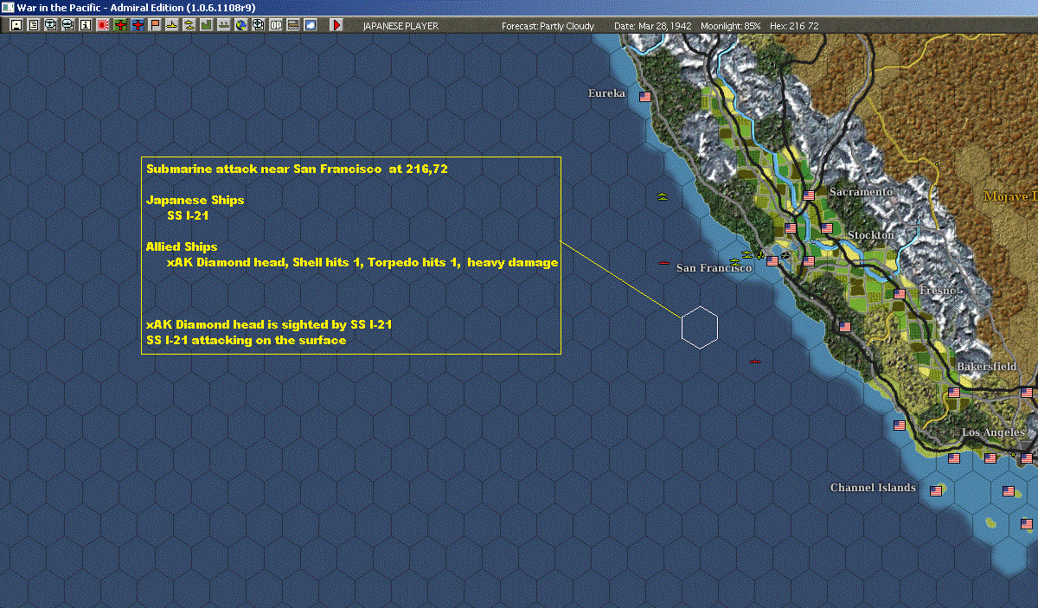
Task: Open the two yellow ships task force icon
Action: click(x=189, y=25)
